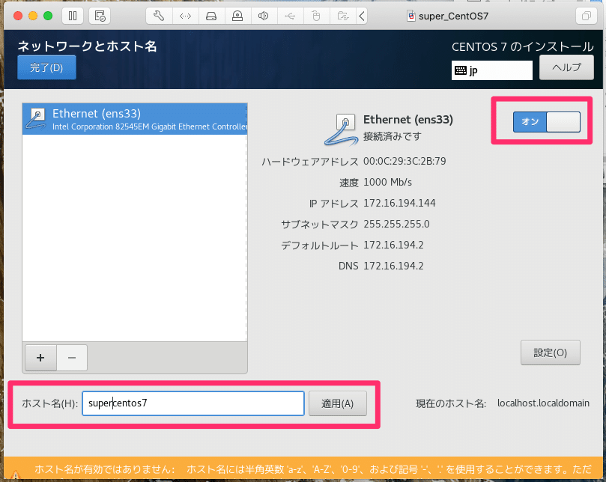Open VM settings wrench icon

tap(159, 16)
